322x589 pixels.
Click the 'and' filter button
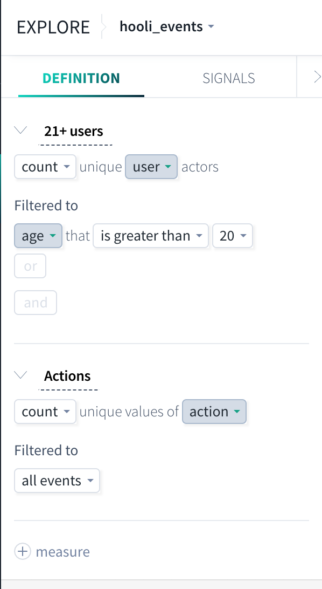point(36,303)
